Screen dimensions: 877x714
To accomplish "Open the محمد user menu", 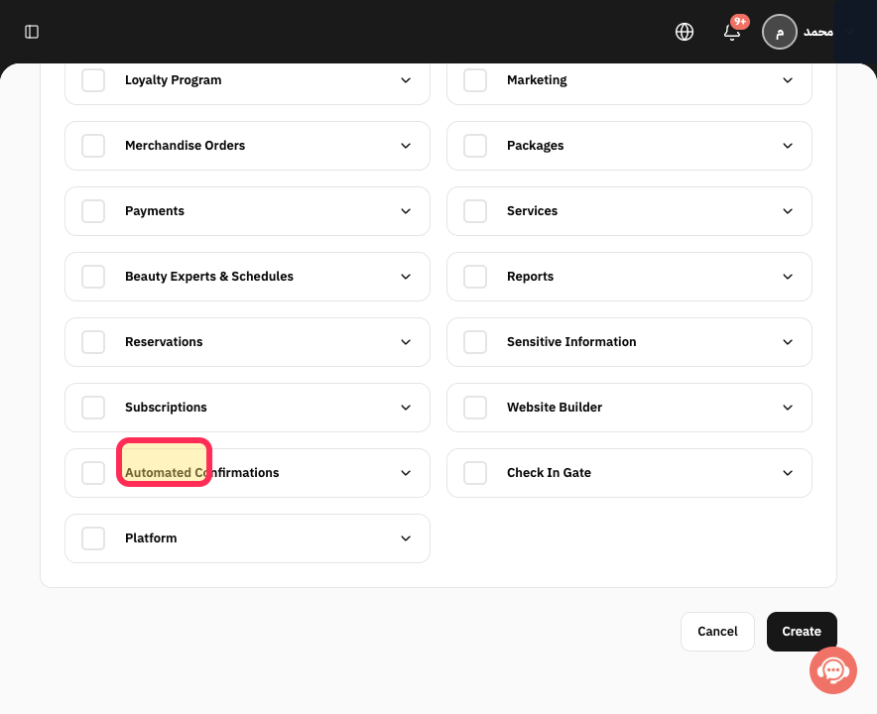I will tap(817, 32).
